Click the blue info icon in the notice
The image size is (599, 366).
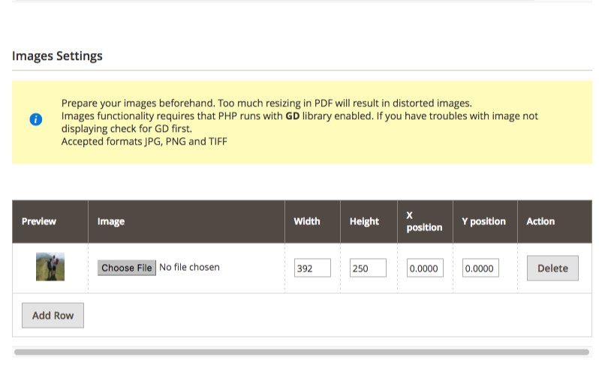pos(36,119)
